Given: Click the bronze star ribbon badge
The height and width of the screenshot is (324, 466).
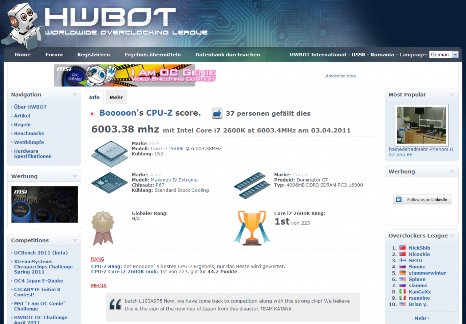Looking at the screenshot, I should pos(103,228).
